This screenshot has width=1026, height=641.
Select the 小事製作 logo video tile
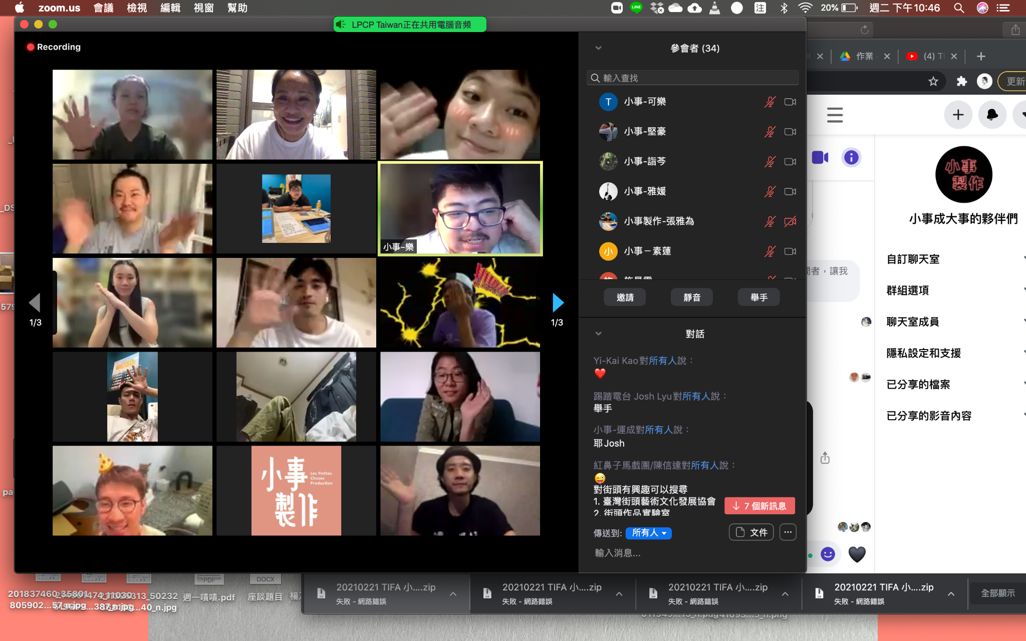pyautogui.click(x=296, y=491)
